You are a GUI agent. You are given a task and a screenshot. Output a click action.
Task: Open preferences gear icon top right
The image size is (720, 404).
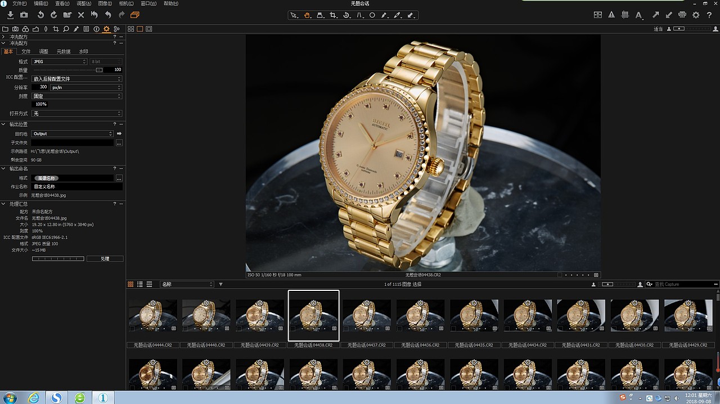[x=696, y=15]
